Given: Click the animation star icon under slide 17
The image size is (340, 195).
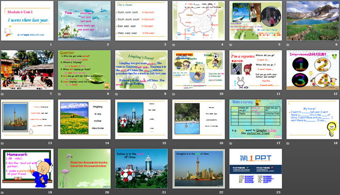Looking at the screenshot, I should pyautogui.click(x=231, y=143).
